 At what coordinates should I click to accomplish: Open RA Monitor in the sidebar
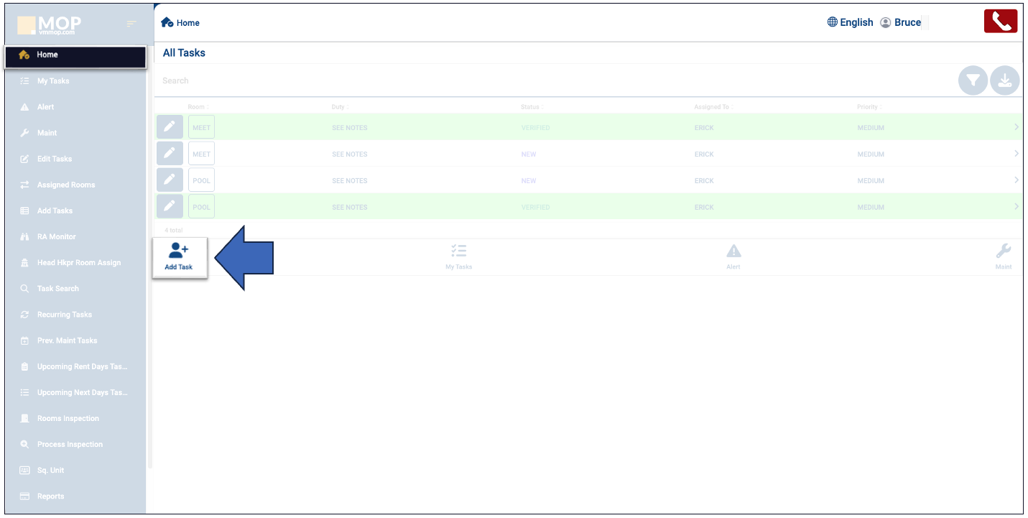[x=56, y=236]
